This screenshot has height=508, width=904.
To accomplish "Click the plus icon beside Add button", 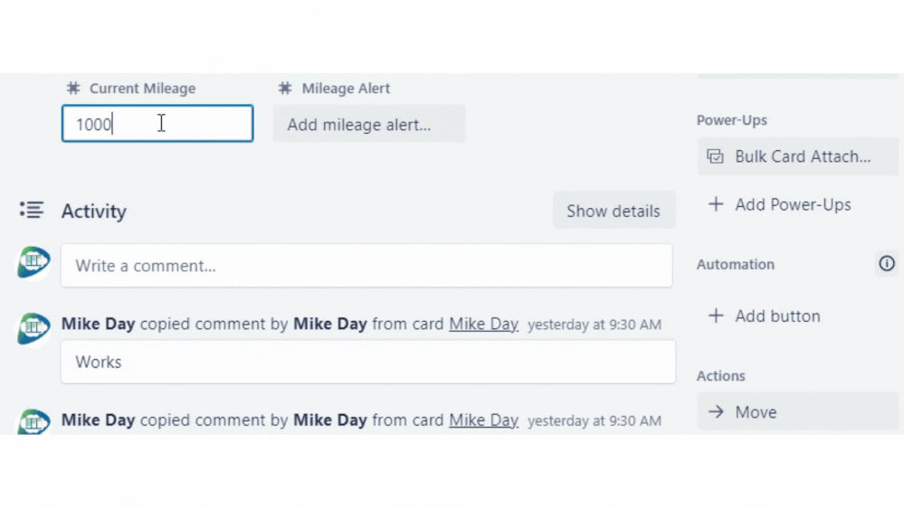I will point(716,315).
